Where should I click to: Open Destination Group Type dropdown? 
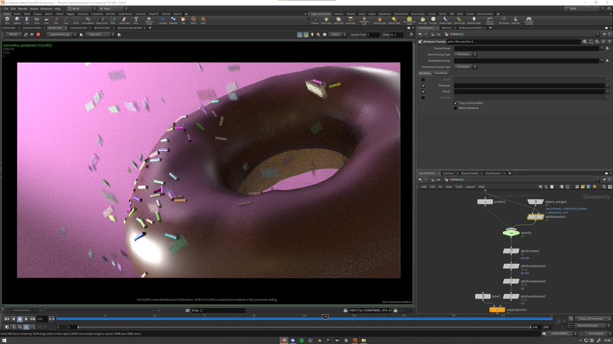click(x=465, y=67)
